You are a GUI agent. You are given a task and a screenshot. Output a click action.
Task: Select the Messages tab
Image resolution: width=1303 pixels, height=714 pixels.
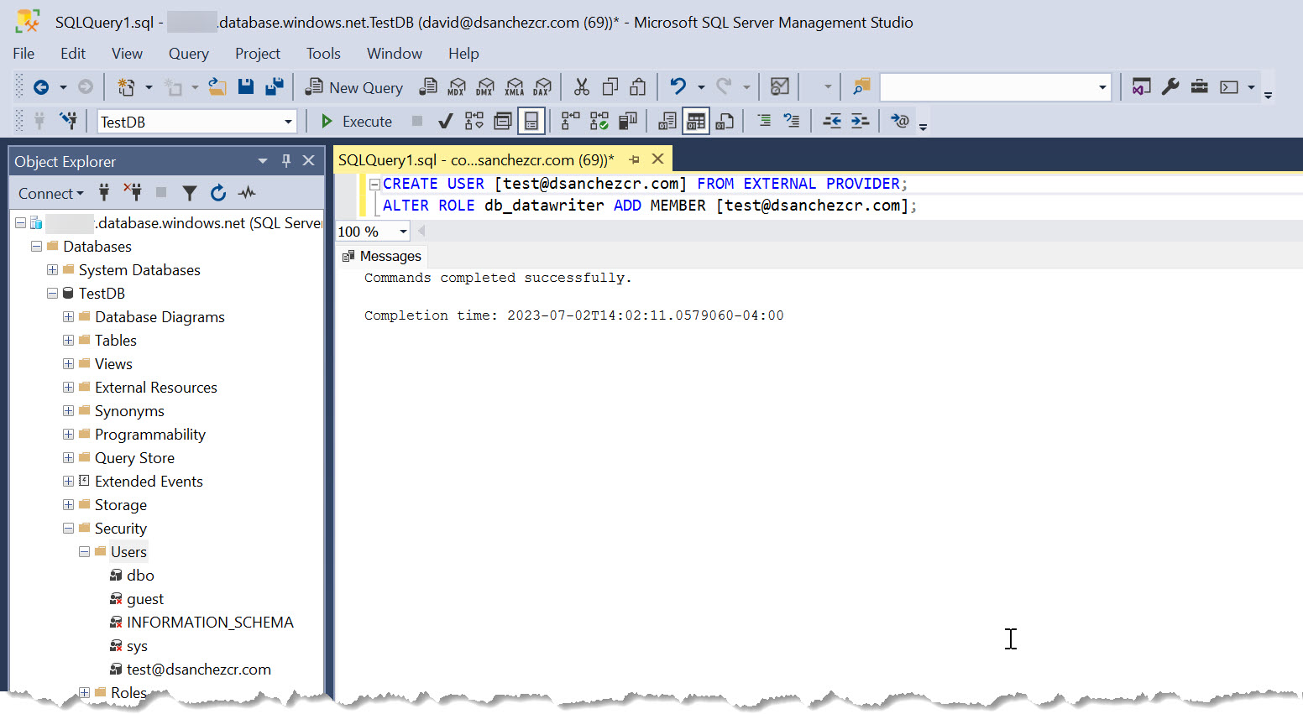coord(382,256)
